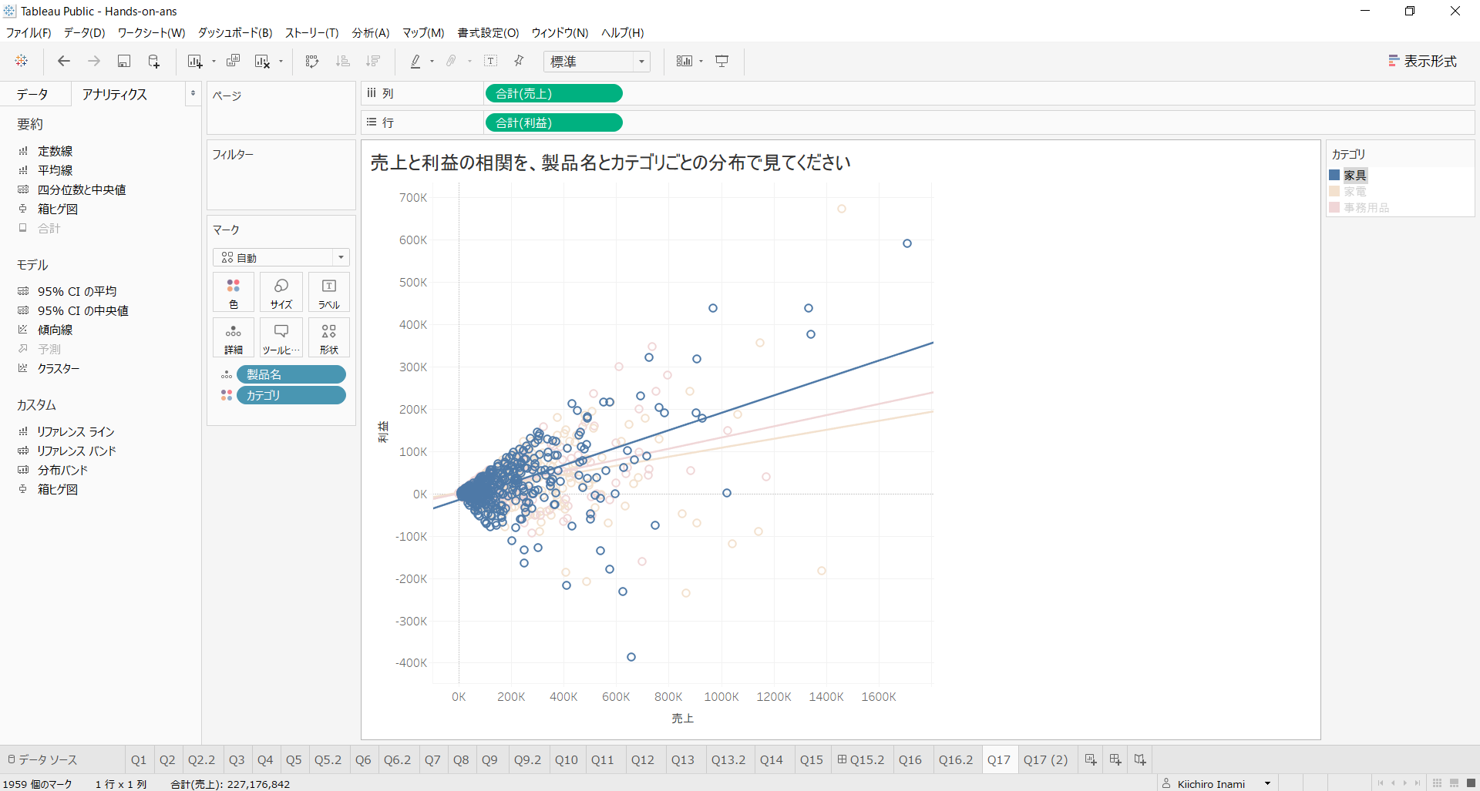Open the Shape card in Marks
This screenshot has width=1480, height=791.
(329, 337)
